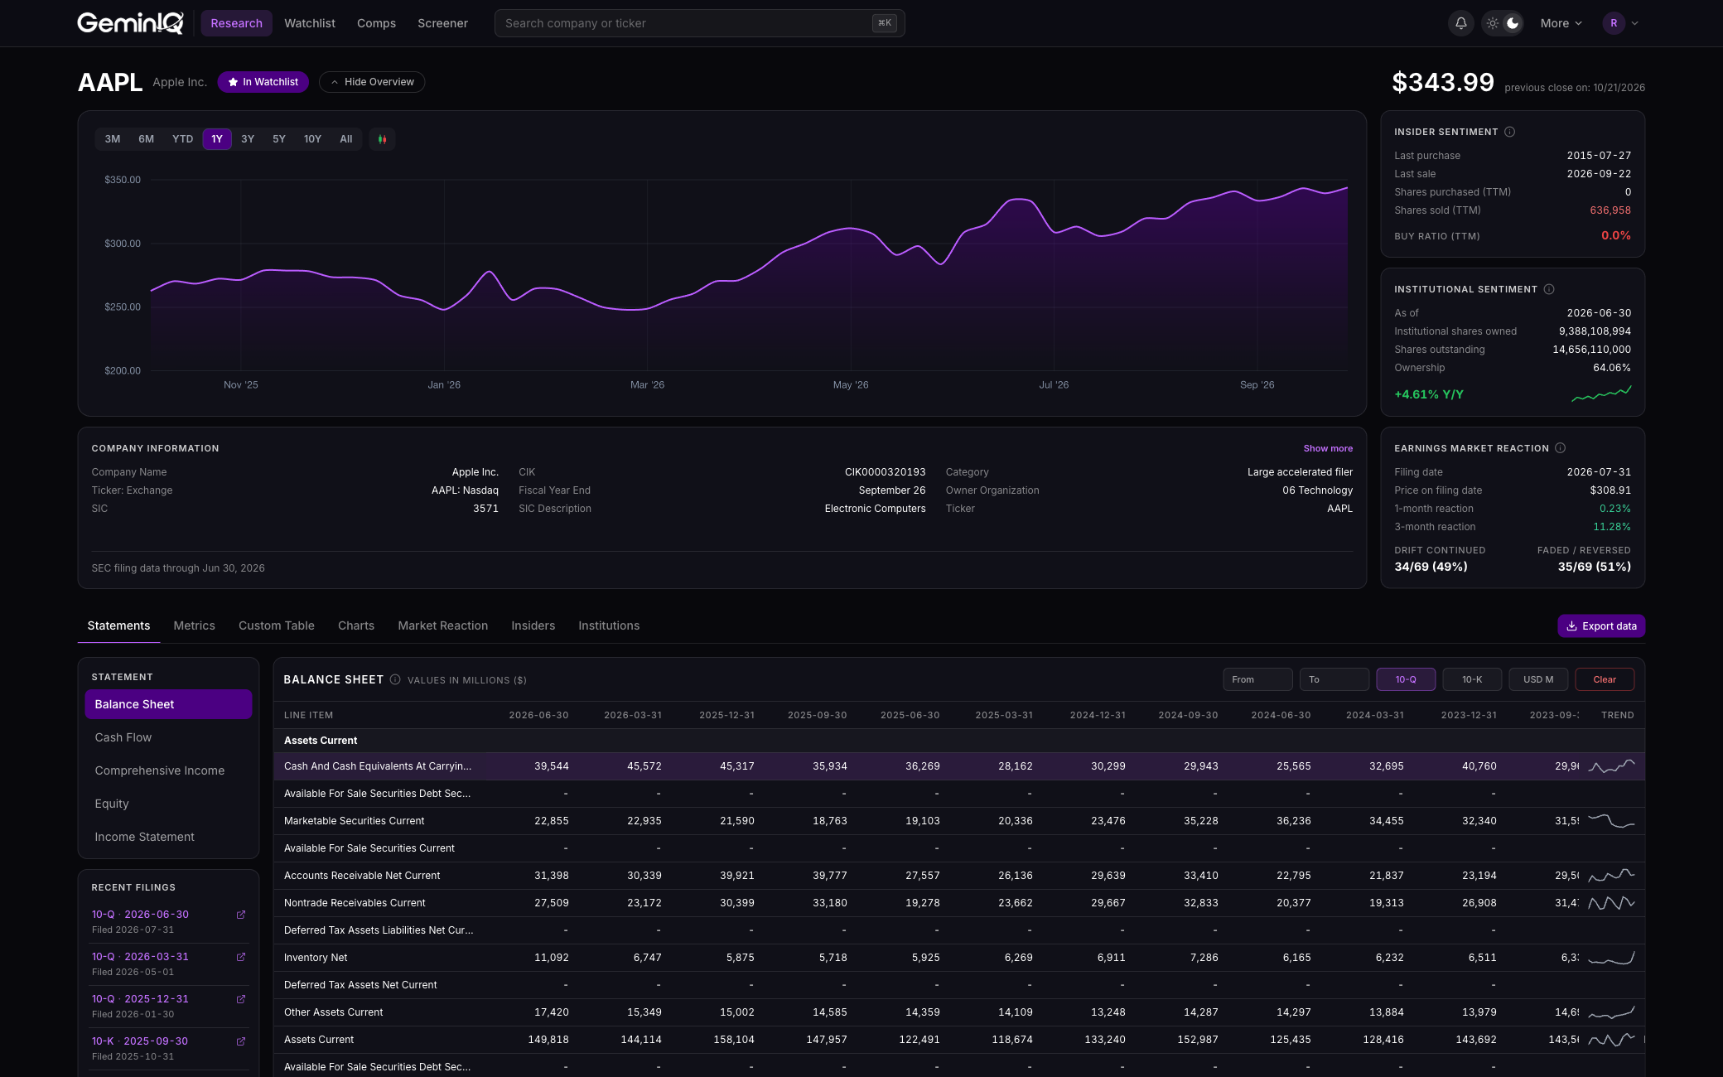Image resolution: width=1723 pixels, height=1077 pixels.
Task: Select the 5Y chart range
Action: click(x=279, y=139)
